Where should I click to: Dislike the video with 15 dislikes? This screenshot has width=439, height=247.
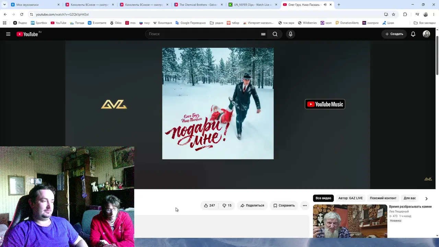pyautogui.click(x=227, y=205)
